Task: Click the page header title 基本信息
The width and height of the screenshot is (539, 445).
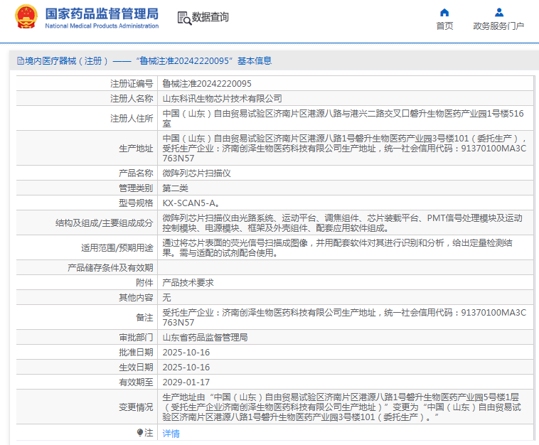Action: point(255,61)
